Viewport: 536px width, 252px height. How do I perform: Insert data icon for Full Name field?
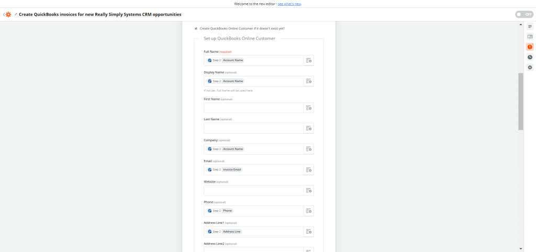[309, 61]
